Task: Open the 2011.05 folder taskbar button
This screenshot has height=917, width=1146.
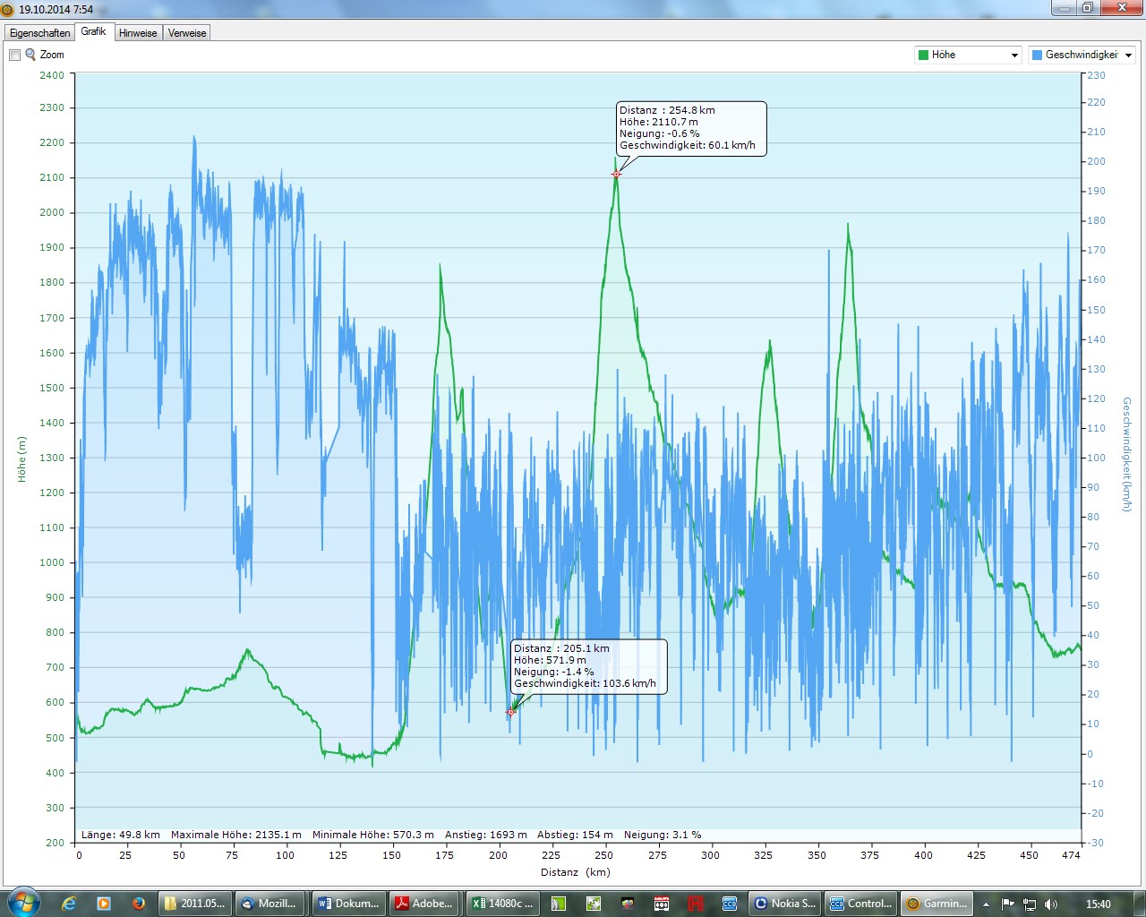Action: pyautogui.click(x=194, y=904)
